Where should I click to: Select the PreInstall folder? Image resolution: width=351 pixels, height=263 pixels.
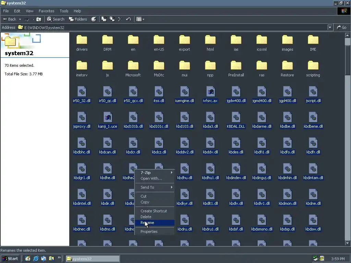click(236, 69)
